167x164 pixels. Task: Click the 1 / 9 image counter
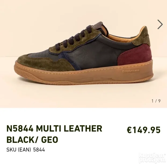point(156,101)
